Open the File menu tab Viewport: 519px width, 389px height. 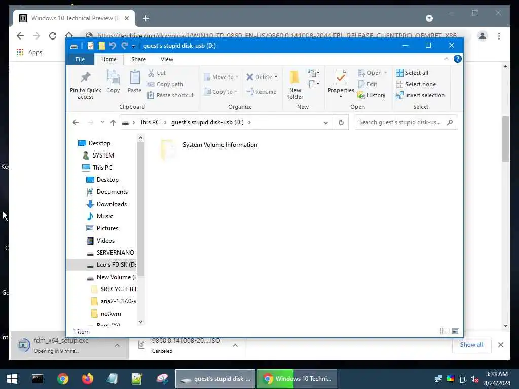(x=80, y=59)
